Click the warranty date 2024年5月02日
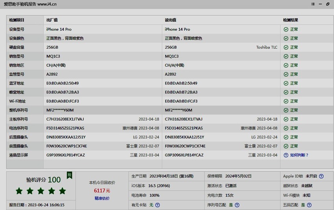 (239, 176)
